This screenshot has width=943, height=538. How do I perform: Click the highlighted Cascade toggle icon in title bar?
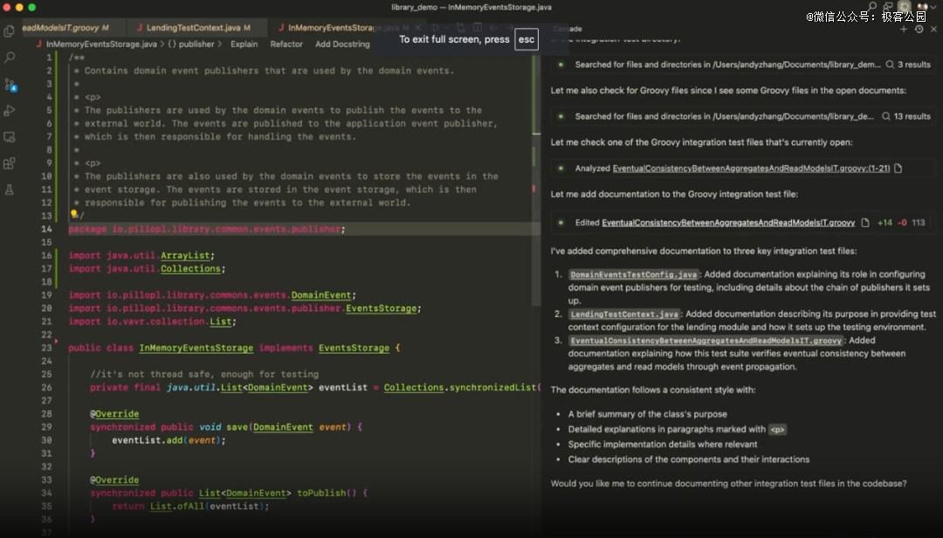pyautogui.click(x=904, y=7)
